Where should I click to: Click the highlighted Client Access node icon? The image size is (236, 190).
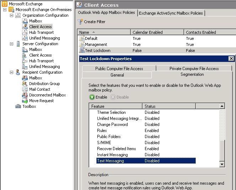tap(25, 27)
